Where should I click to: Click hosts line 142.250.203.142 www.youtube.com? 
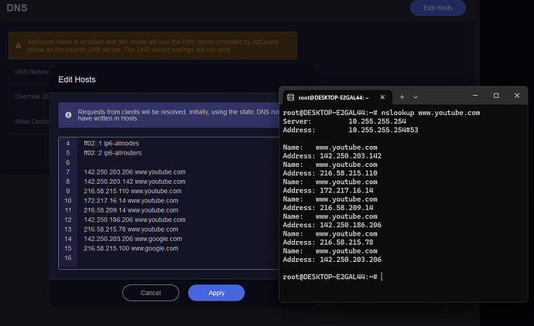click(x=135, y=182)
